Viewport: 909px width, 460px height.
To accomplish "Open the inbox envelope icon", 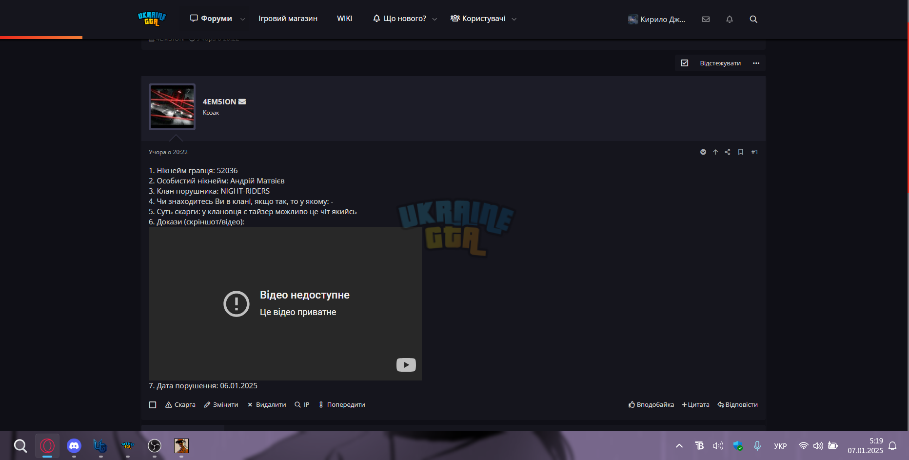I will (x=706, y=19).
